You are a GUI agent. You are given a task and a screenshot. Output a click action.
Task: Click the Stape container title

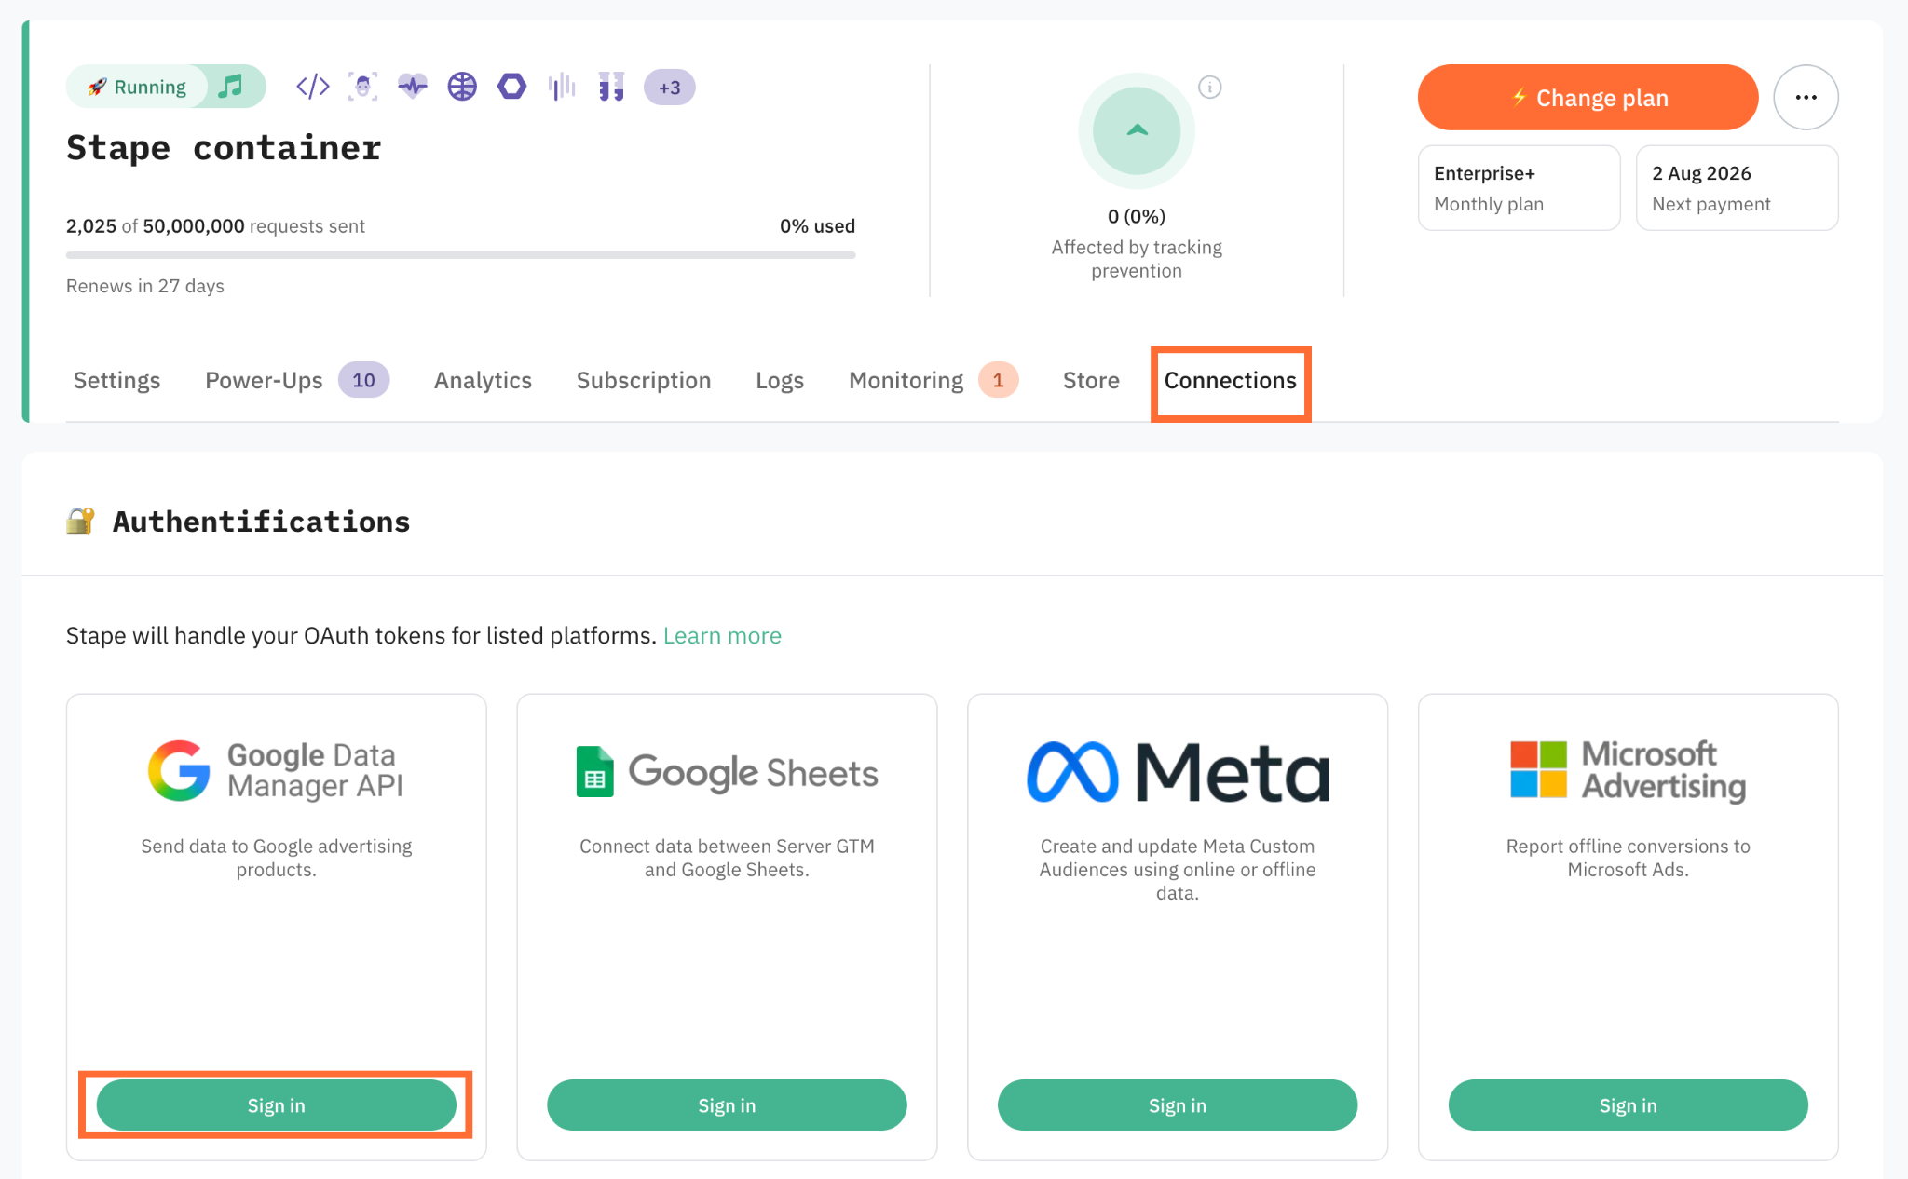tap(224, 147)
